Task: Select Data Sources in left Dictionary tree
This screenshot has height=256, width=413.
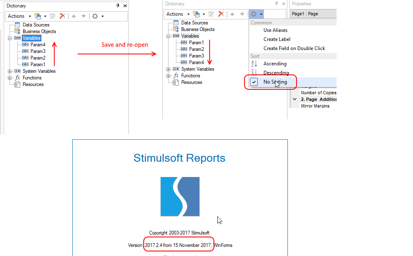Action: [x=36, y=25]
